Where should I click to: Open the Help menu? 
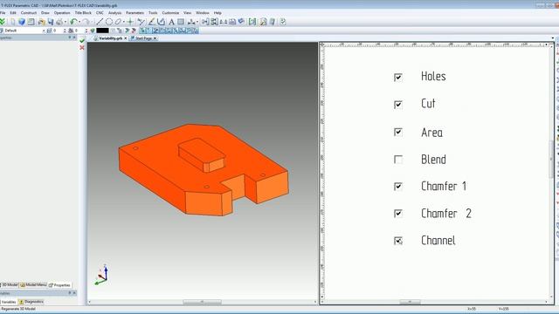click(x=217, y=13)
